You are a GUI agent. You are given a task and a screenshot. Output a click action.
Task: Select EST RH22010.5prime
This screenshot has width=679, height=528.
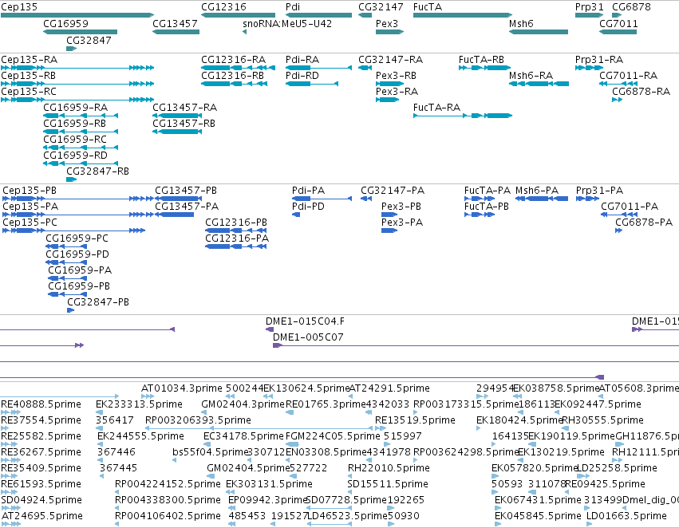click(x=389, y=469)
